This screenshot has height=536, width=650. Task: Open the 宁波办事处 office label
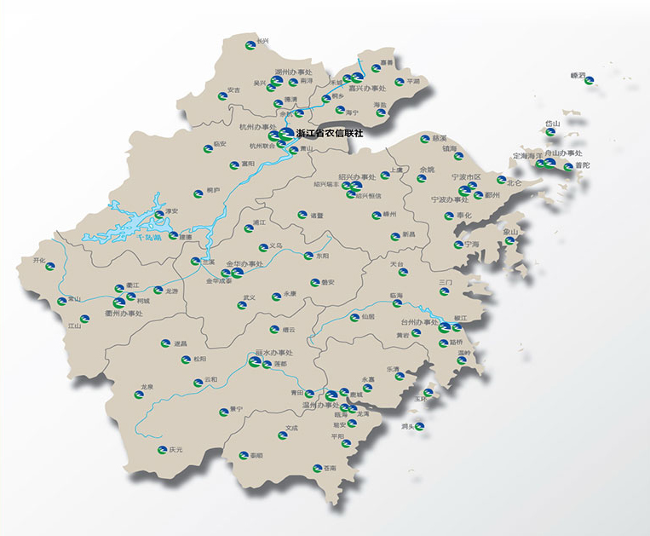[450, 199]
